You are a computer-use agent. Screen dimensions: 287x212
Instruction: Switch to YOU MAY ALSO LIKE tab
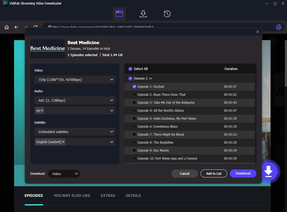(x=72, y=196)
